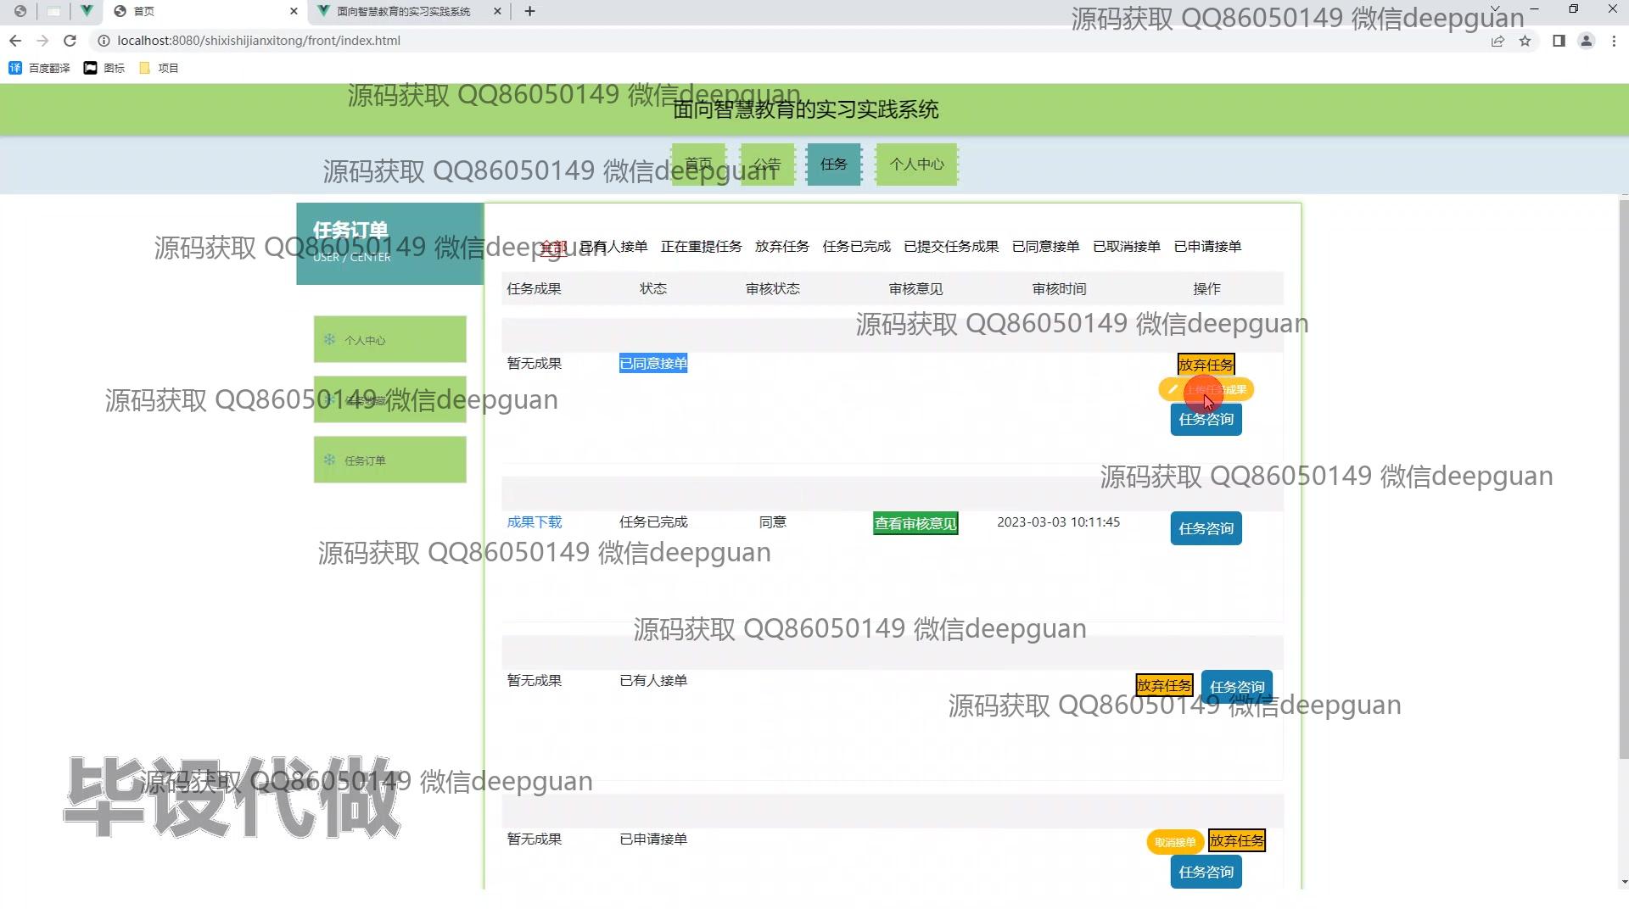This screenshot has width=1629, height=909.
Task: Click the 审核意见 column header
Action: 916,289
